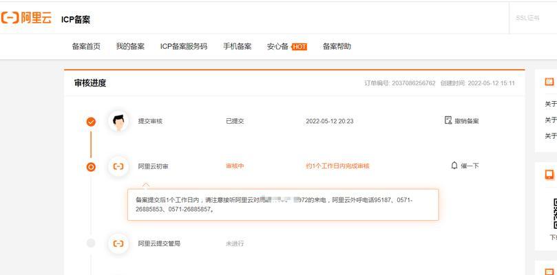This screenshot has width=557, height=275.
Task: Click the top icon in right sidebar card
Action: [x=549, y=82]
